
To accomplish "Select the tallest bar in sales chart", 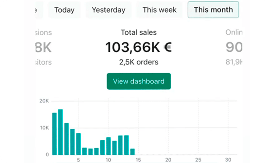I will click(x=61, y=132).
